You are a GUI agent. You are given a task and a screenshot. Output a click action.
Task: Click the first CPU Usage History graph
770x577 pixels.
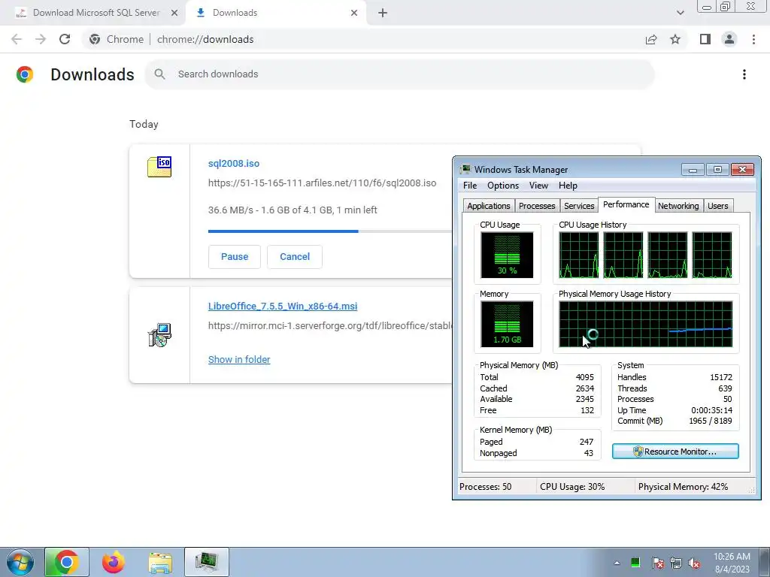(x=579, y=255)
